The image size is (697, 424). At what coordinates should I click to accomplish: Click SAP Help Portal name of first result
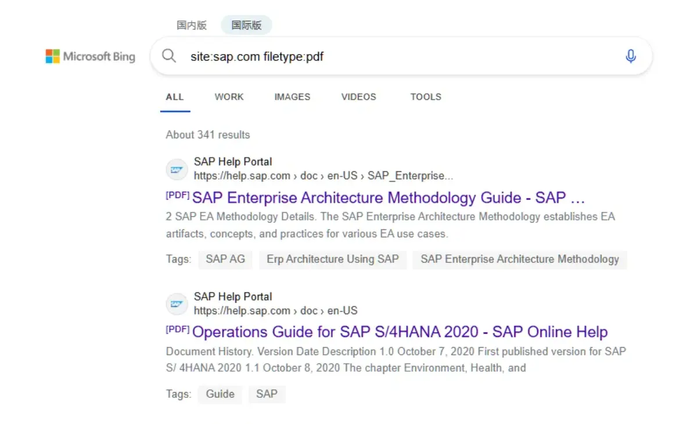pyautogui.click(x=233, y=162)
